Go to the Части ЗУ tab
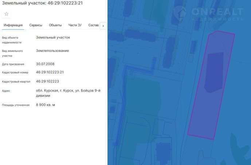Screen dimensions: 251x165 point(75,25)
